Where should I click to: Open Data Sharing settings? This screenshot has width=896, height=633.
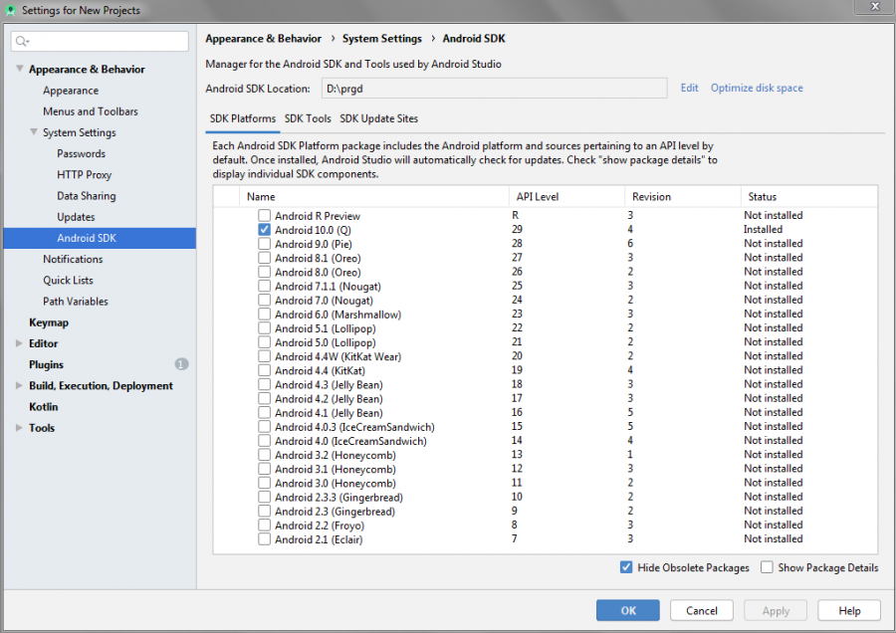tap(87, 196)
